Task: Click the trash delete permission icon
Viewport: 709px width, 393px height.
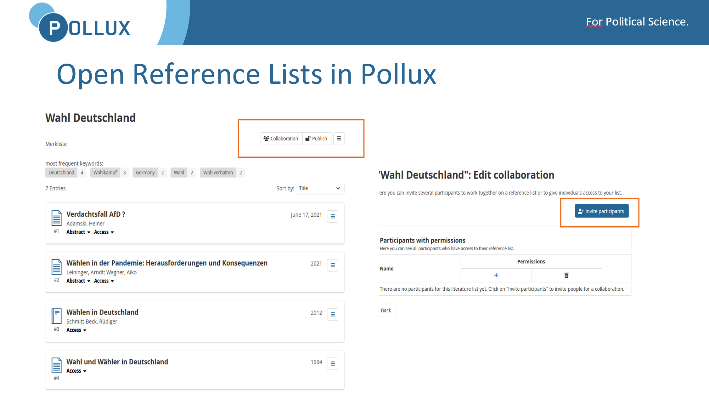Action: tap(566, 275)
